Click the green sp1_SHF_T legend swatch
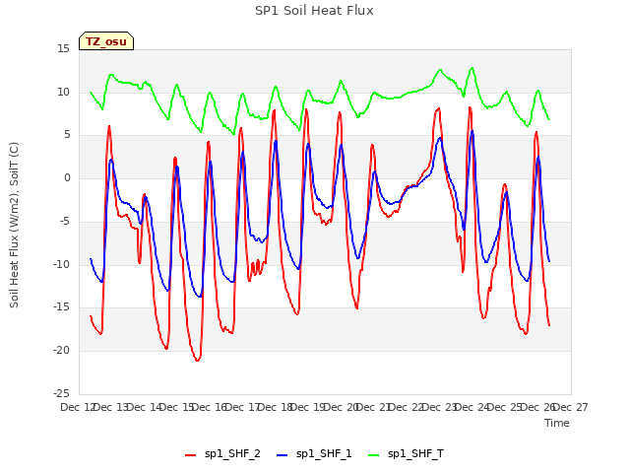Image resolution: width=630 pixels, height=473 pixels. [374, 455]
